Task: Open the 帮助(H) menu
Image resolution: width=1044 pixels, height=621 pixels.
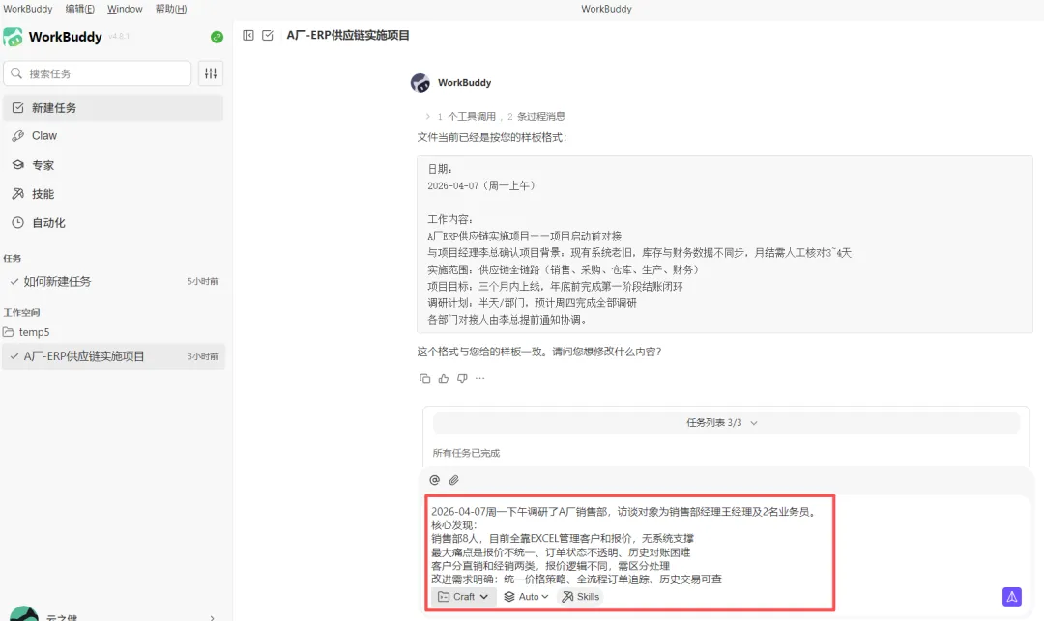Action: [x=171, y=9]
